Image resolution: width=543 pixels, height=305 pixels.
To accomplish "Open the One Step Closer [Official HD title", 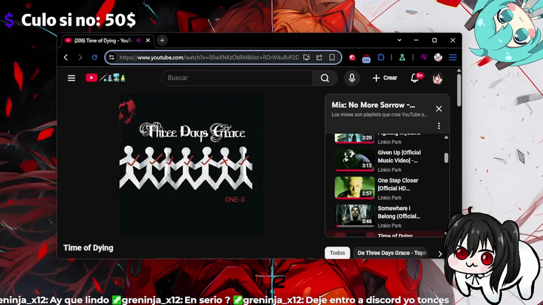I will 399,184.
